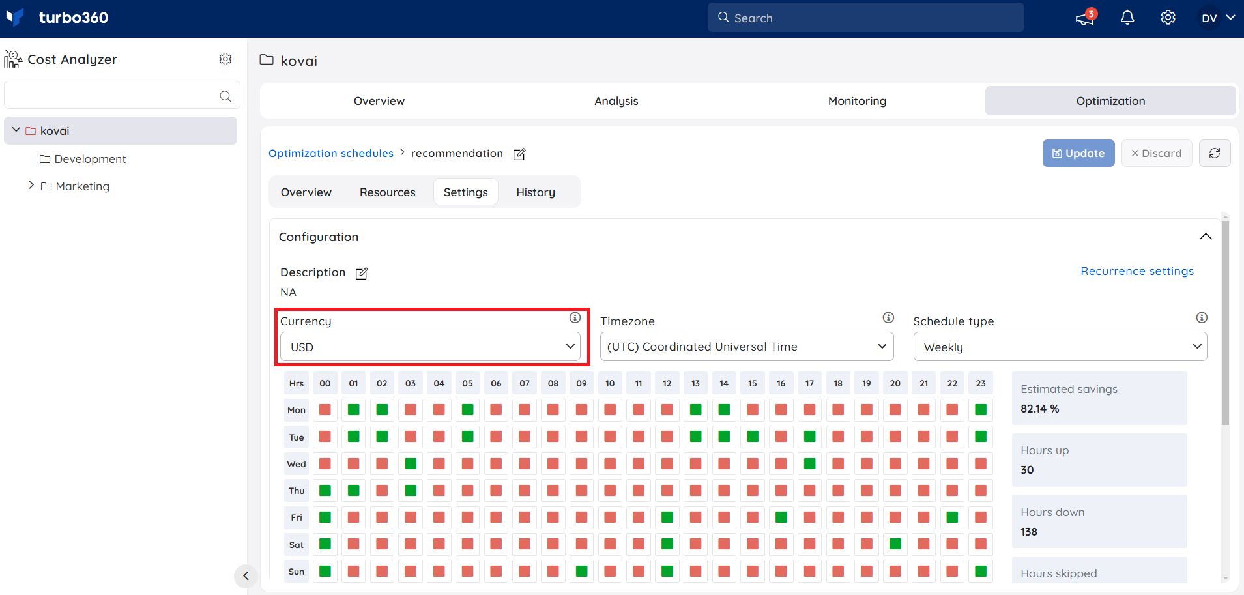Switch to the top Overview tab
Viewport: 1244px width, 595px height.
coord(379,101)
